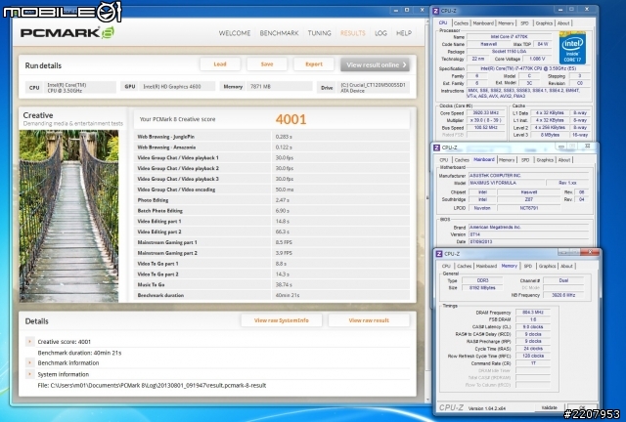
Task: Click the Intel HD Graphics 4600 GPU field
Action: point(178,87)
